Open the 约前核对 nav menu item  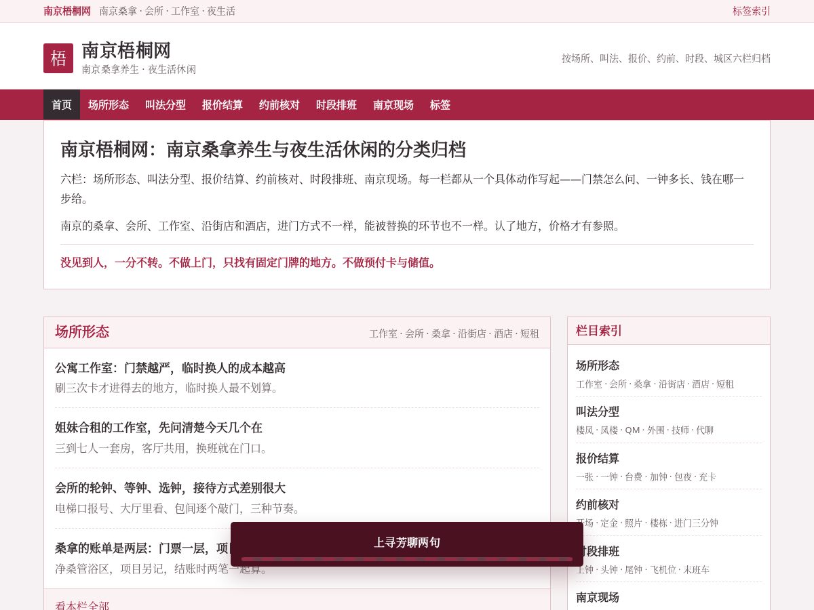(x=279, y=104)
